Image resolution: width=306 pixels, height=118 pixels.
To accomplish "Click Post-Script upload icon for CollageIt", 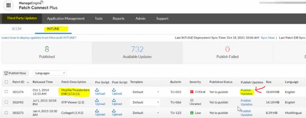I will (114, 111).
